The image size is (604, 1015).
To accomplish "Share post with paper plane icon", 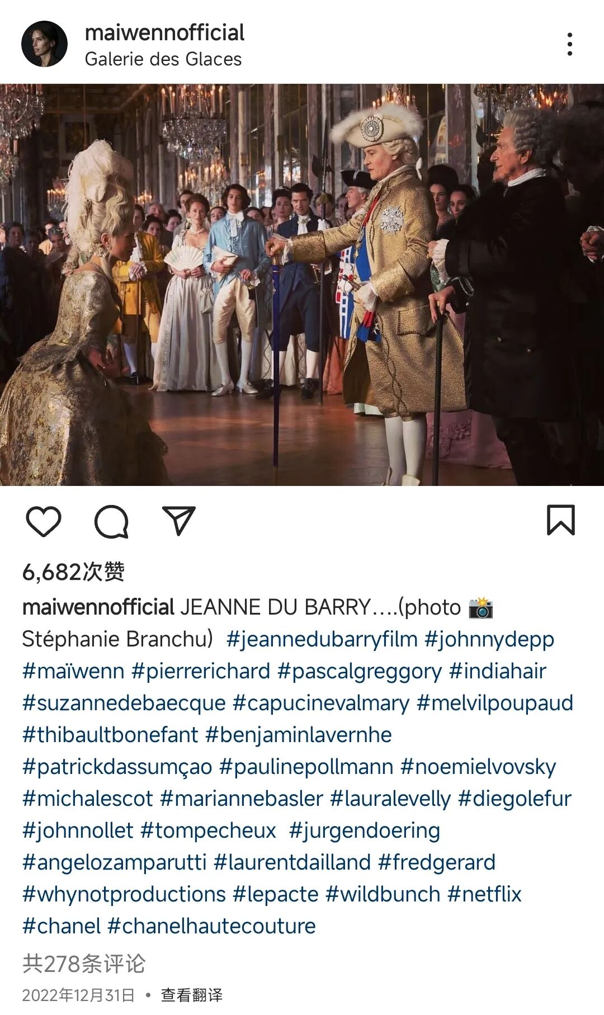I will 178,521.
